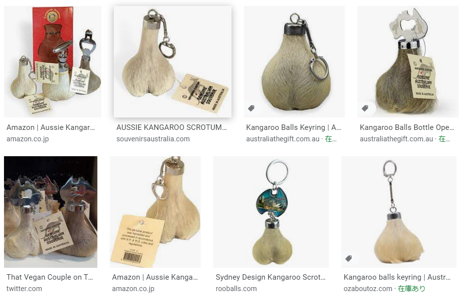465x301 pixels.
Task: Open the AUSSIE KANGAROO SCROTUM thumbnail image
Action: [x=172, y=61]
